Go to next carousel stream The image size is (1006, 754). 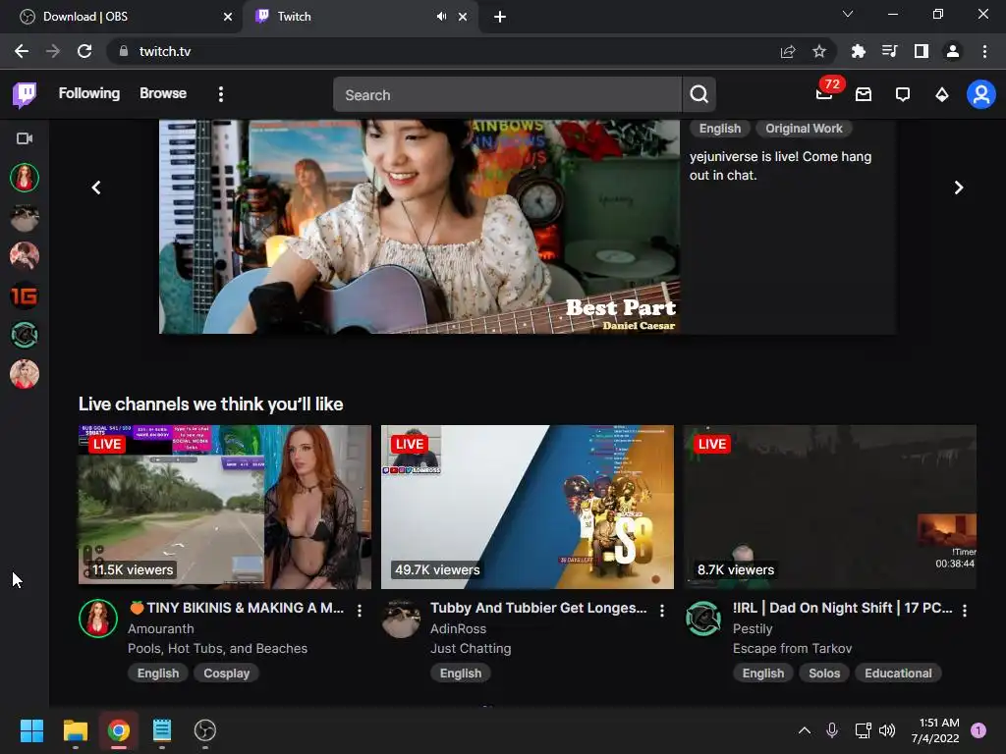click(959, 188)
